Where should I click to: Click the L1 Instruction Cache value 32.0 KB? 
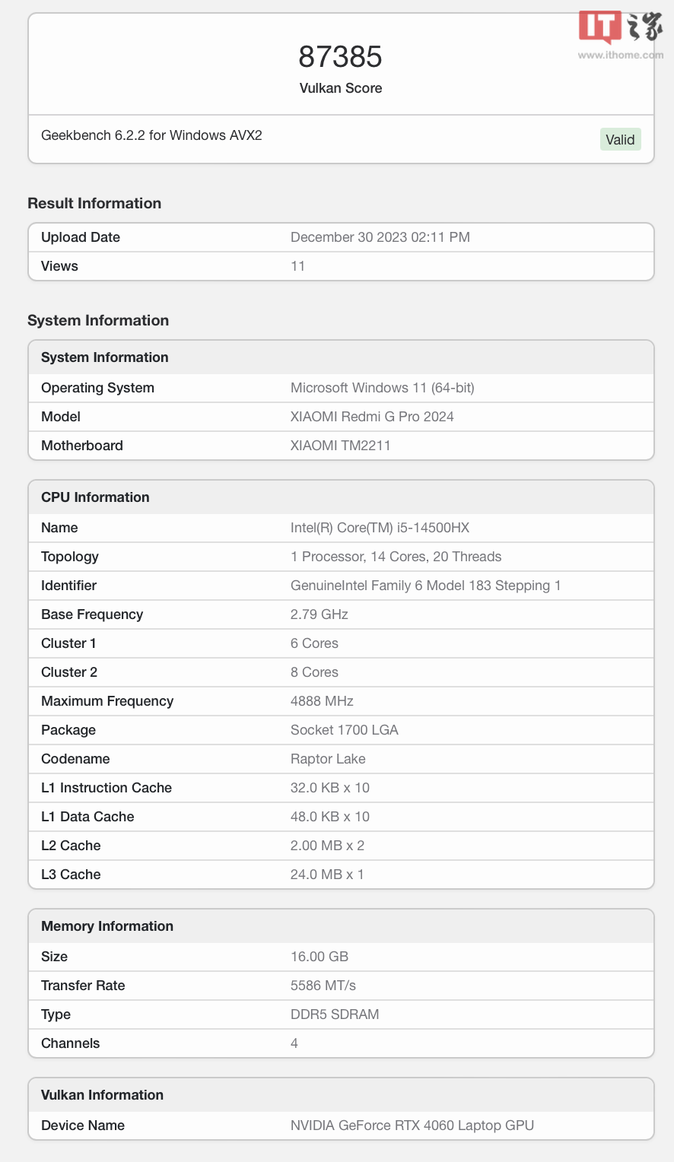pos(330,788)
